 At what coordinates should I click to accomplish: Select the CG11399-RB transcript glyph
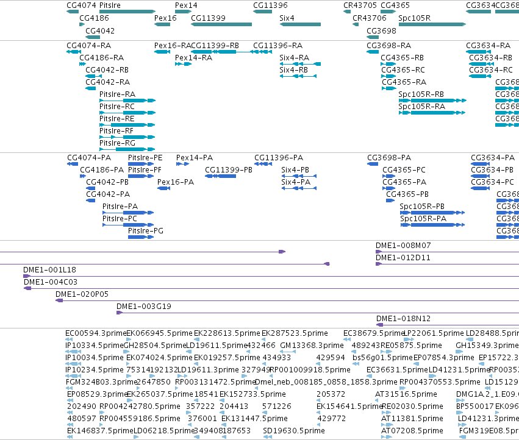(221, 52)
